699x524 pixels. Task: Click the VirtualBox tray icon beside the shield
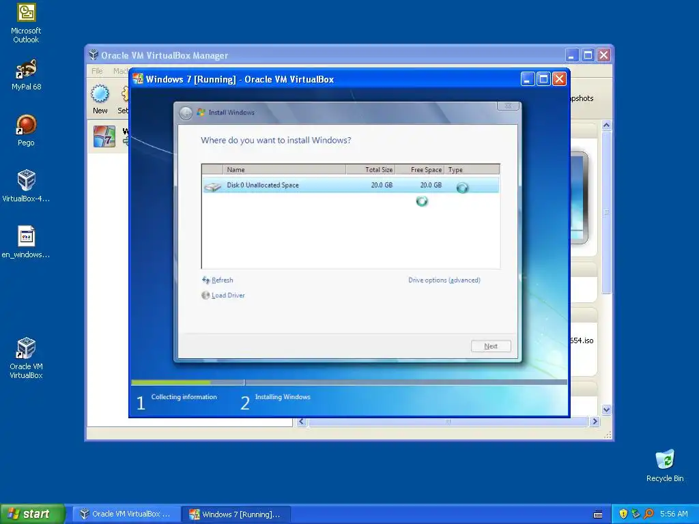coord(636,514)
